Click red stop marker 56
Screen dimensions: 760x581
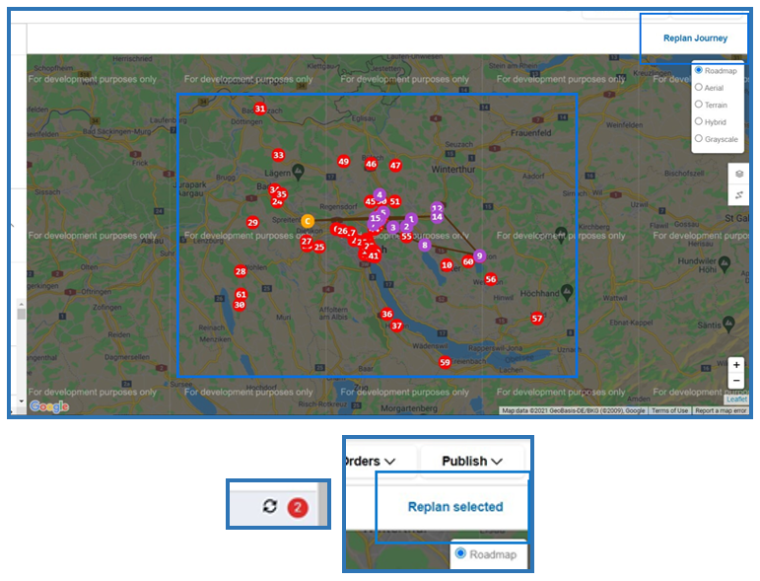[x=491, y=279]
